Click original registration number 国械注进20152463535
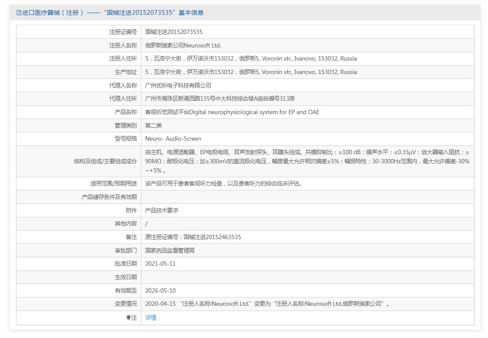Image resolution: width=488 pixels, height=338 pixels. coord(193,237)
